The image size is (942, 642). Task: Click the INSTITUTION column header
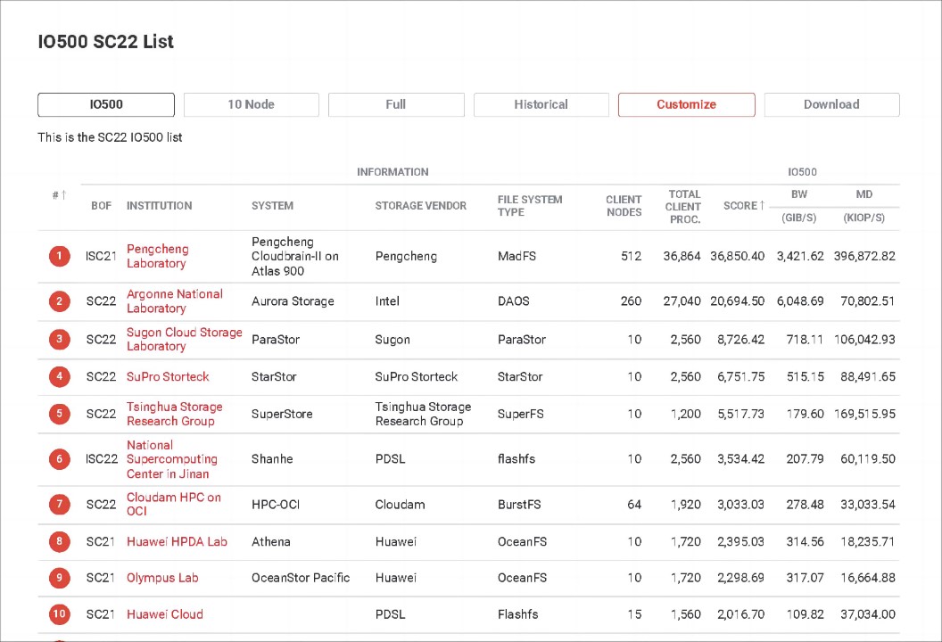pyautogui.click(x=159, y=205)
